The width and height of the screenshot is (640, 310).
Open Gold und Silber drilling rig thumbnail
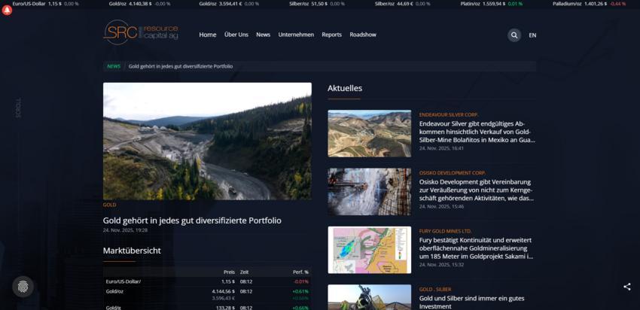(x=370, y=297)
